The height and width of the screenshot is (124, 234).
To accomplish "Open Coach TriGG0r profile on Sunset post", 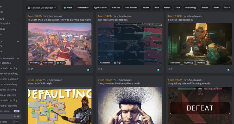I will [x=35, y=16].
